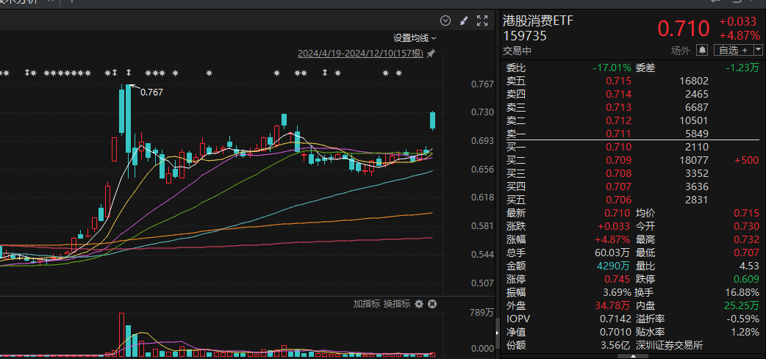
Task: Open dropdown arrow next to 自选 button
Action: pyautogui.click(x=758, y=50)
